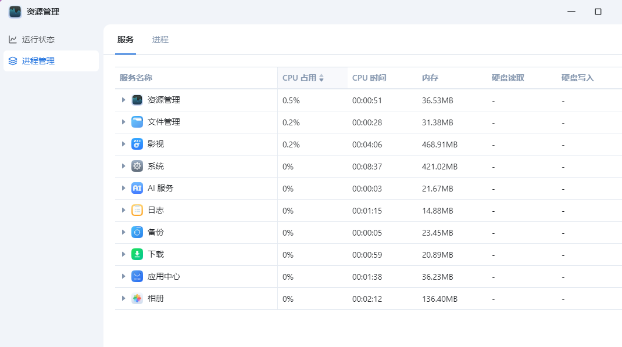
Task: Click the 日志 log icon
Action: pyautogui.click(x=137, y=210)
